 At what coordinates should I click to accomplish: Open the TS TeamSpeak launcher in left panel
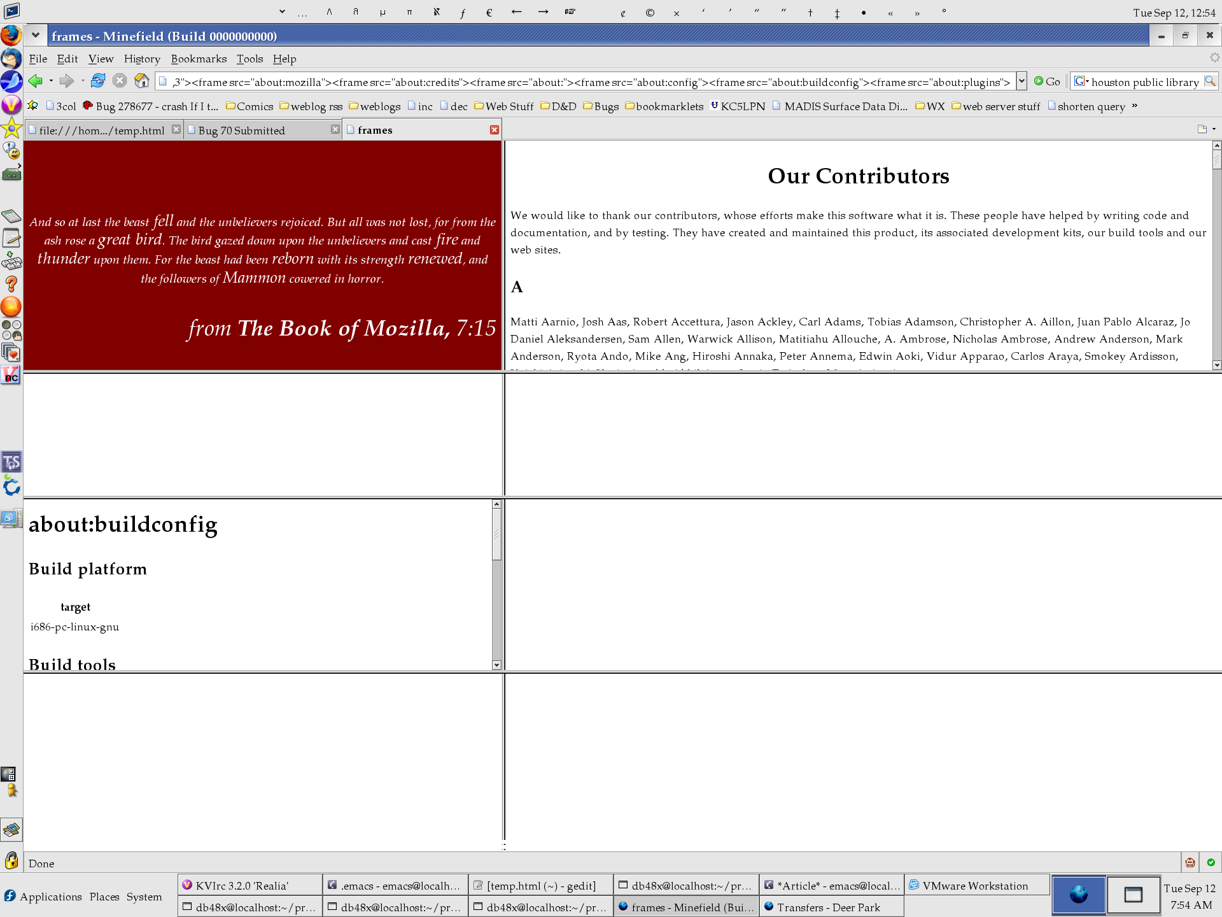[11, 462]
